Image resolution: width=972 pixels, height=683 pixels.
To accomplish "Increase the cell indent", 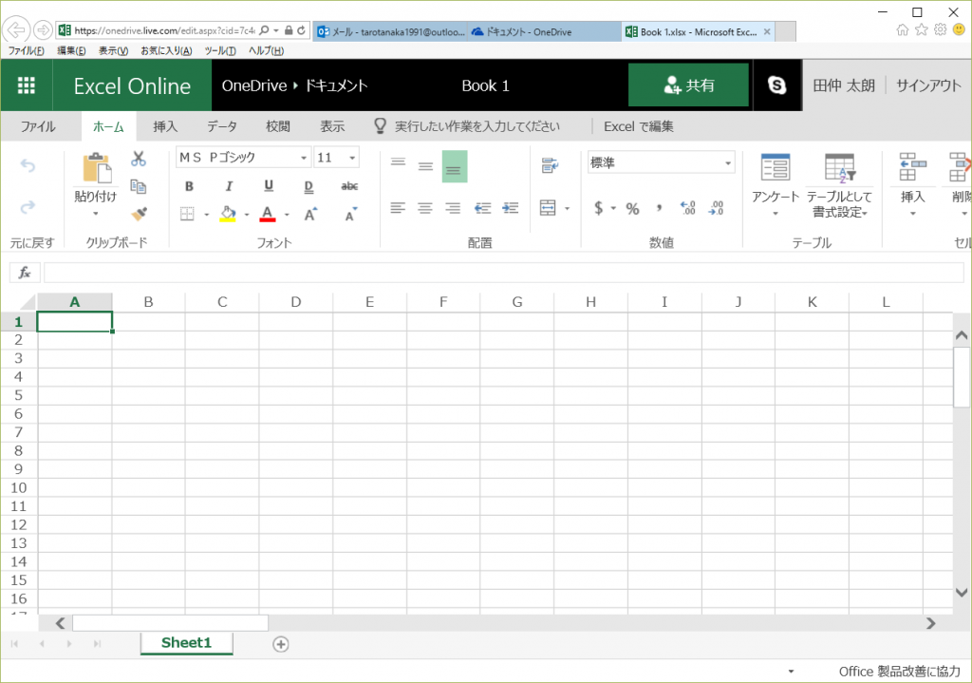I will coord(510,208).
